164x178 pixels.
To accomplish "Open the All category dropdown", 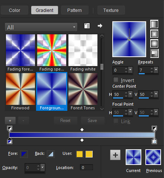I will point(41,27).
